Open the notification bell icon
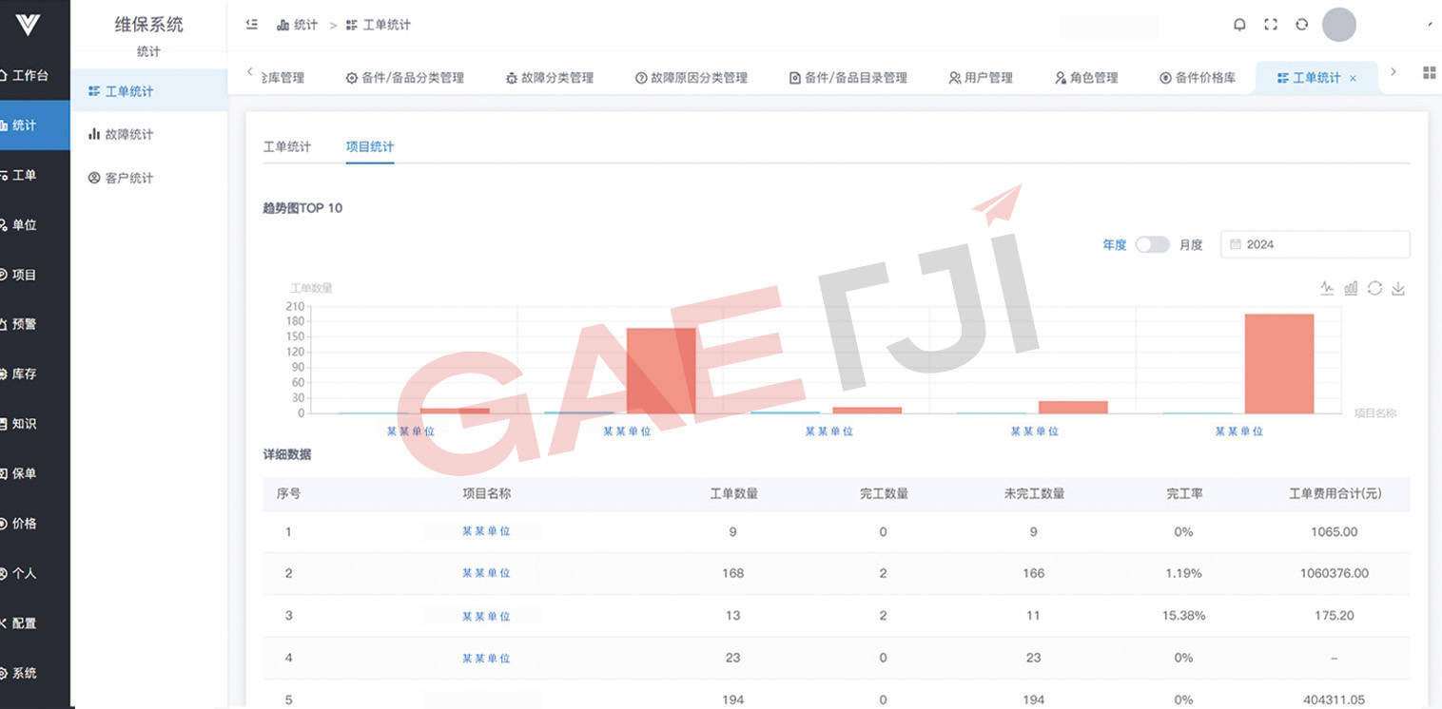Image resolution: width=1442 pixels, height=709 pixels. 1239,25
